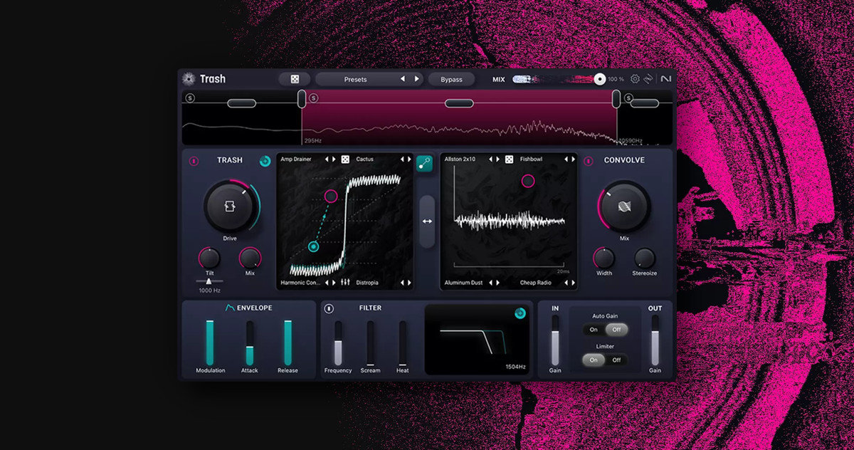Select next Cactus distortion type
The width and height of the screenshot is (854, 450).
408,159
